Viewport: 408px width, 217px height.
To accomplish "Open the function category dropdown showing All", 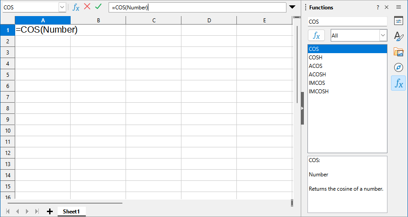I will pos(359,35).
